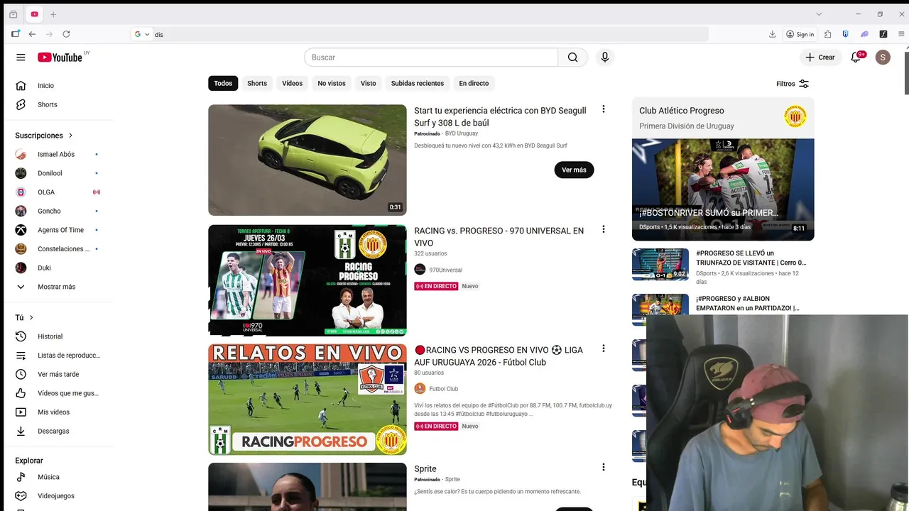Open the Racing Progreso 970 Universal thumbnail
Viewport: 909px width, 511px height.
click(x=307, y=280)
